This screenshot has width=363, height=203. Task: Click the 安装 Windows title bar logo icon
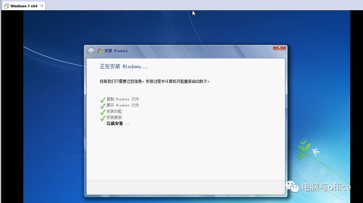point(100,51)
